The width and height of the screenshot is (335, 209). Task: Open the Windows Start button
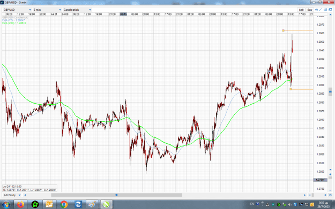point(6,205)
